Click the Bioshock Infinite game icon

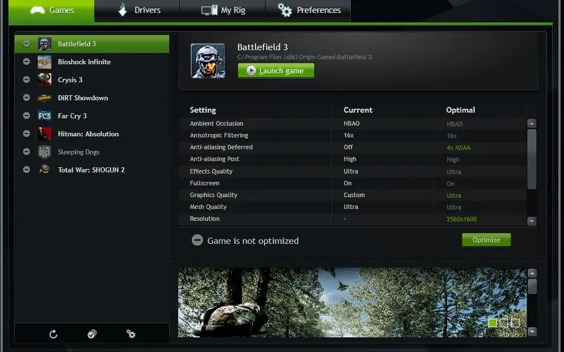click(x=45, y=62)
